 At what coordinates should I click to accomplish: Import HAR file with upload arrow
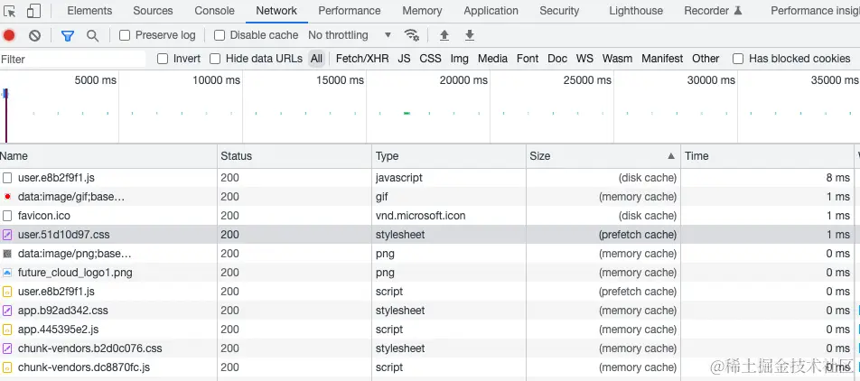(444, 35)
